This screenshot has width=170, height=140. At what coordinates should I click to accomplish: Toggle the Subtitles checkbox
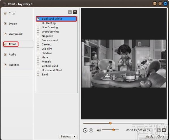5,65
